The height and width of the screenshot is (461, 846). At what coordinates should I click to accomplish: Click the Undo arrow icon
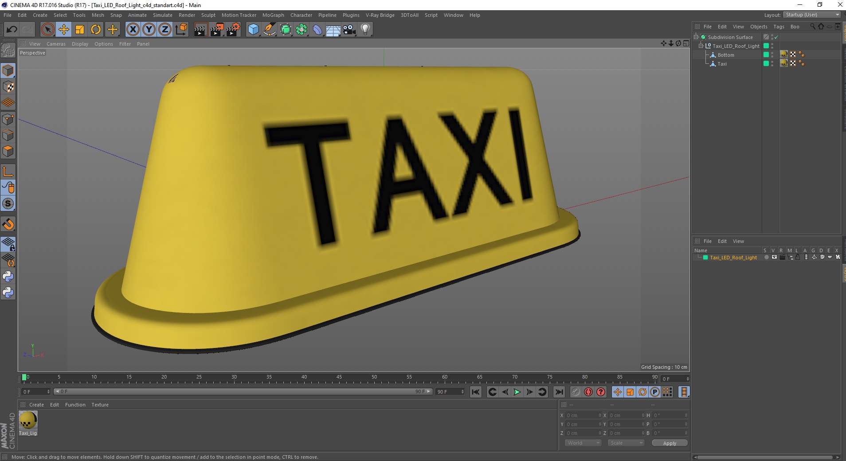(12, 30)
